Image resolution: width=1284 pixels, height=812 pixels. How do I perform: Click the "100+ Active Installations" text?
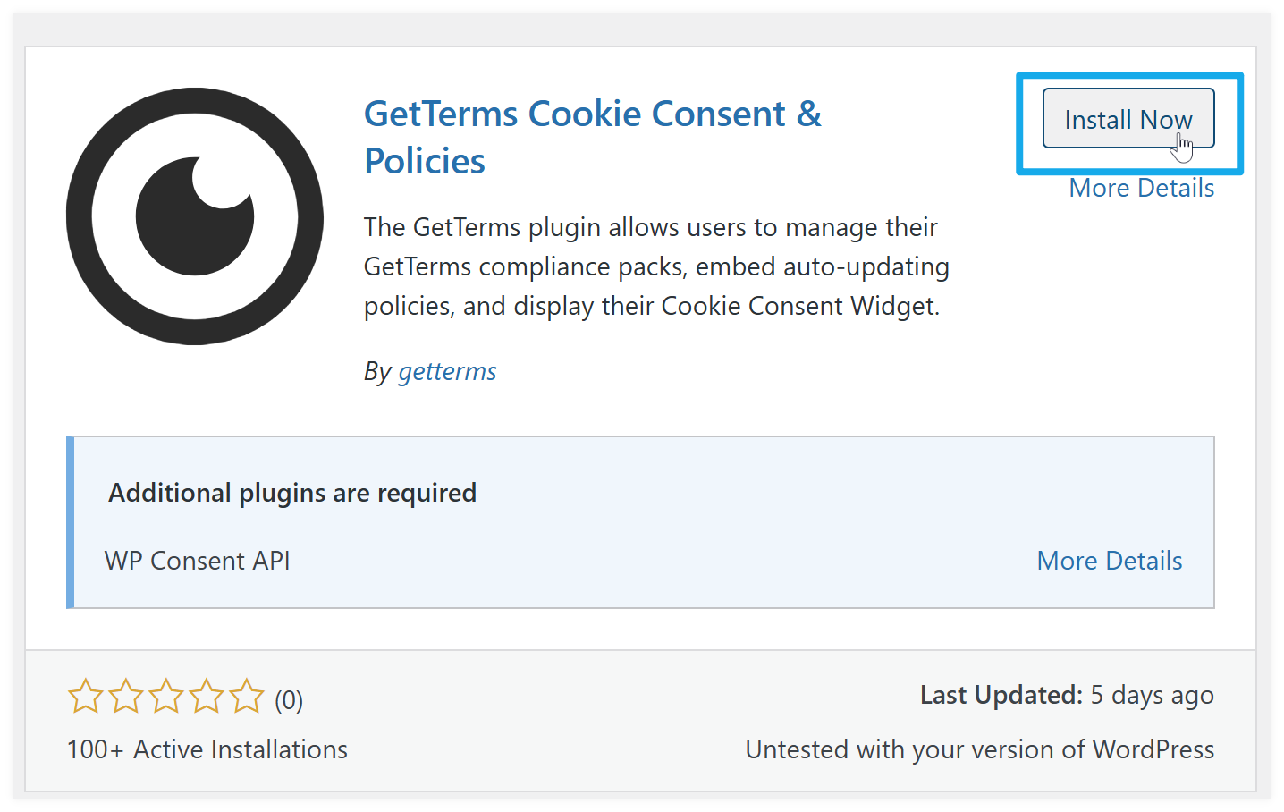click(207, 749)
